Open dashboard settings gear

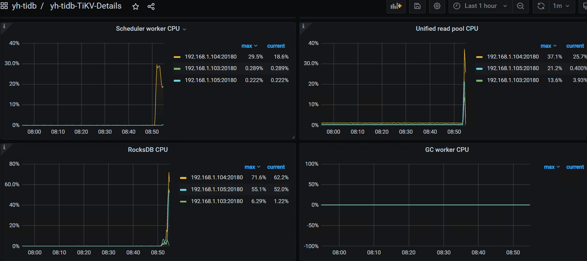click(x=437, y=6)
